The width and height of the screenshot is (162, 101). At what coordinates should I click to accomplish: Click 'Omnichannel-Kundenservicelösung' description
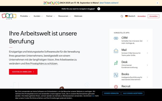(x=130, y=66)
